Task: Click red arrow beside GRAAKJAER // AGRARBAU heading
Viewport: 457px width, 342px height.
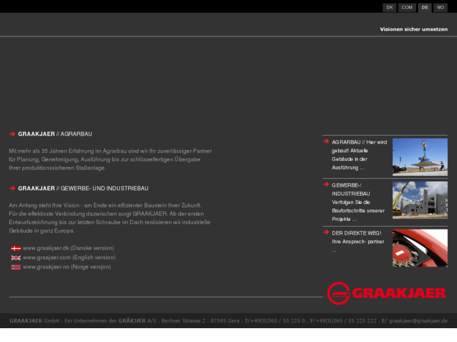Action: pyautogui.click(x=12, y=134)
